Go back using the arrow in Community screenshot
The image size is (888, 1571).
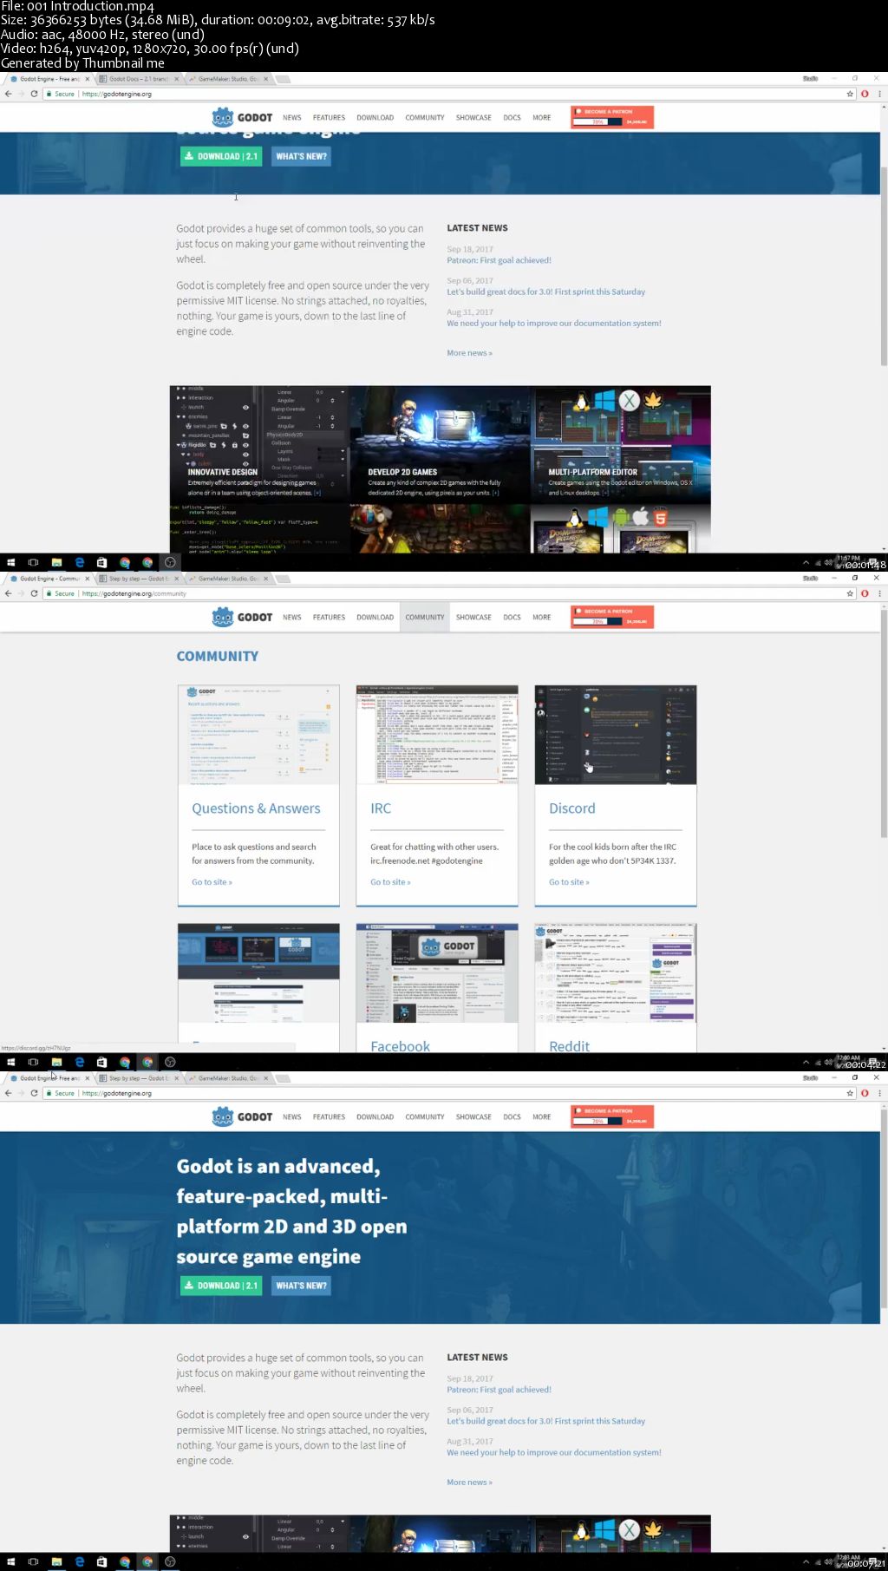click(8, 593)
